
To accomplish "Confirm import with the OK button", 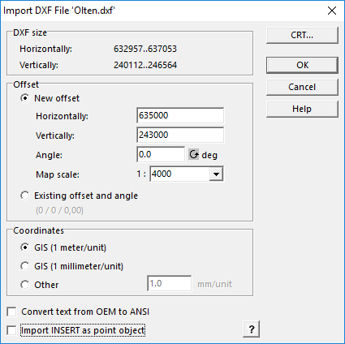I will (302, 65).
